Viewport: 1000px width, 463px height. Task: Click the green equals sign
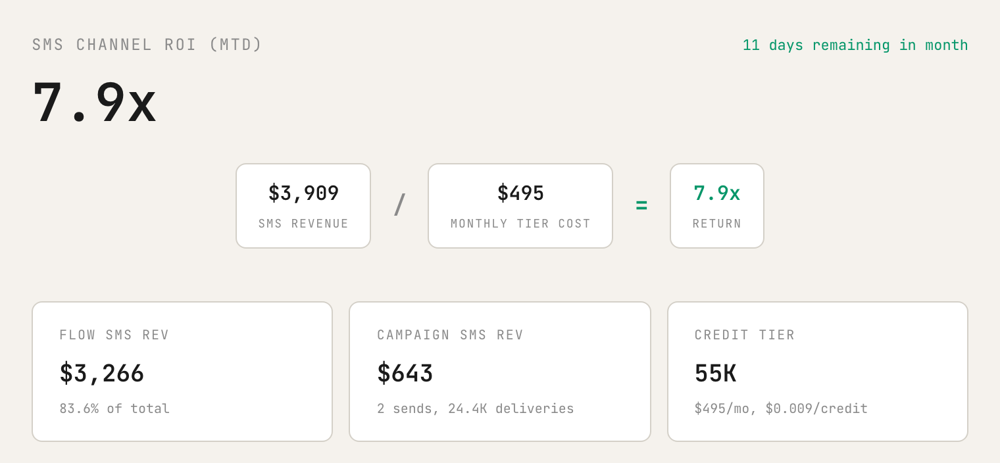[641, 206]
